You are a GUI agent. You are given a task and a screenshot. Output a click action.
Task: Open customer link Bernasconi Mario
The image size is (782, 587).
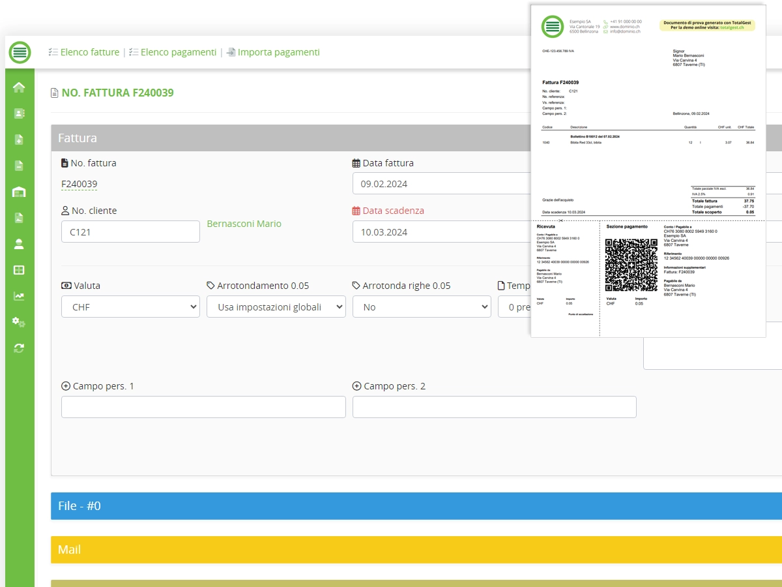point(244,224)
